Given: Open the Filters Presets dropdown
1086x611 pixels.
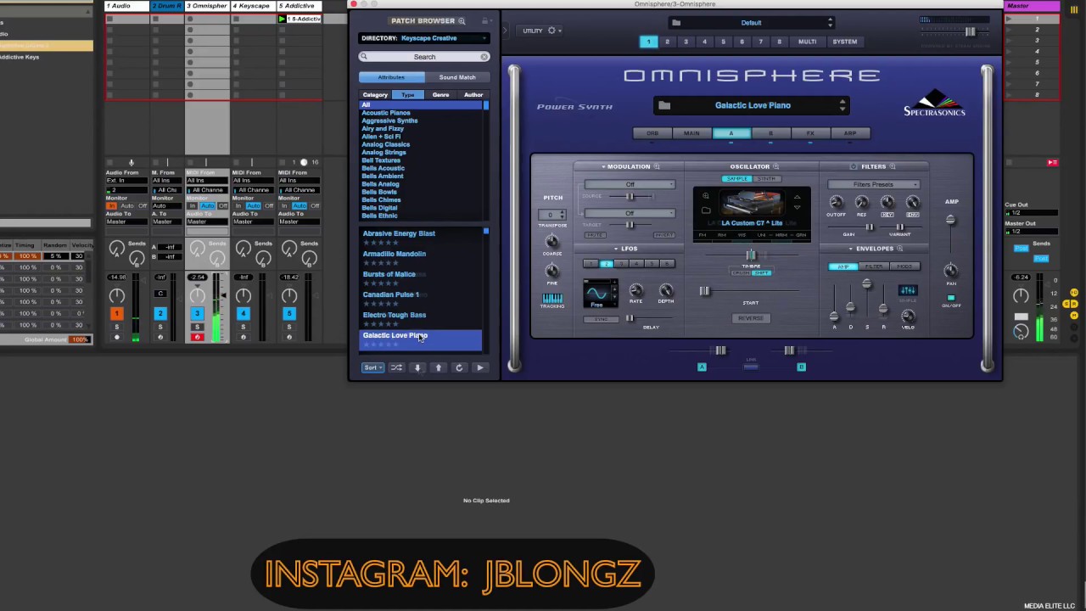Looking at the screenshot, I should coord(873,184).
